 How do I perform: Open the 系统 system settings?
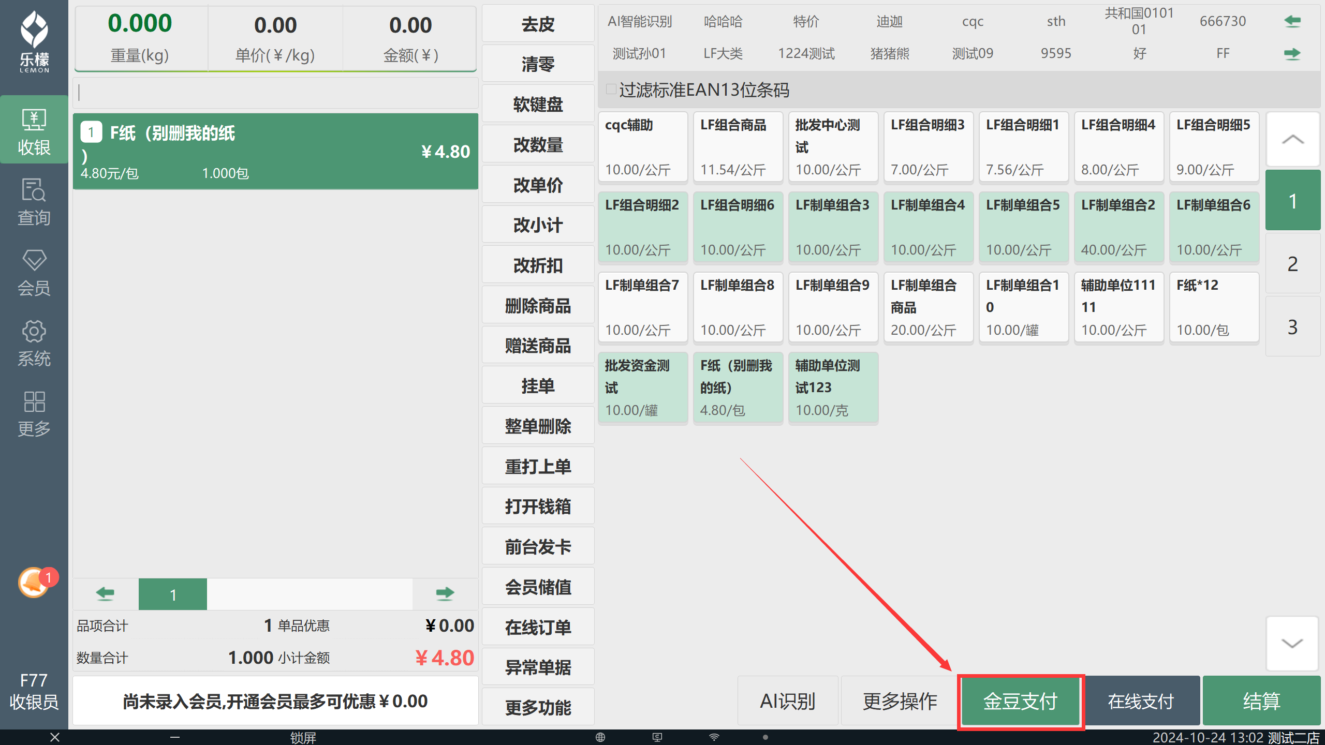point(34,343)
